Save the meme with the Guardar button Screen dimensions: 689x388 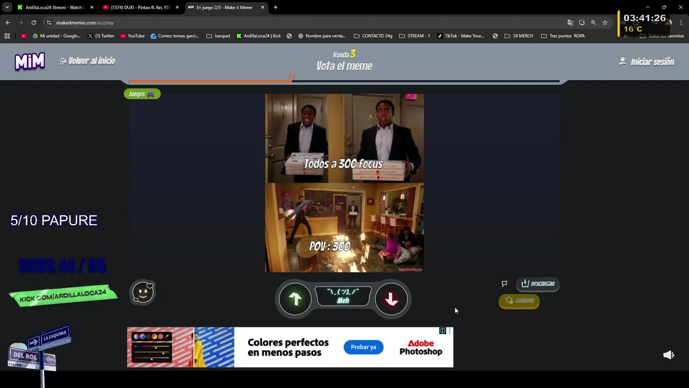(519, 301)
